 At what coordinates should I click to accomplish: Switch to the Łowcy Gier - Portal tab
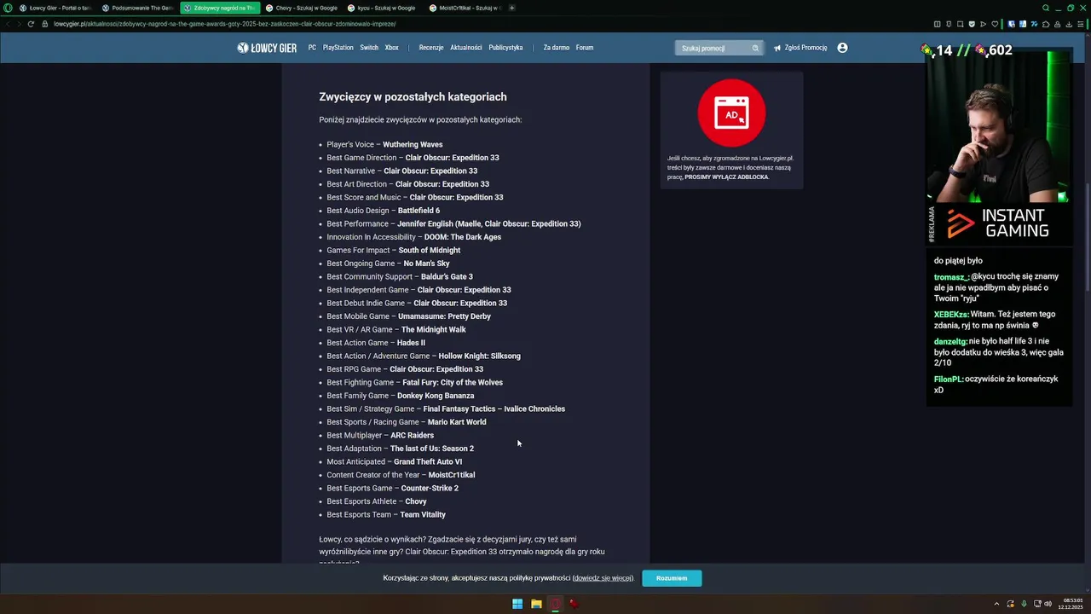[55, 8]
